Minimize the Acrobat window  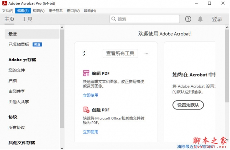(196, 3)
